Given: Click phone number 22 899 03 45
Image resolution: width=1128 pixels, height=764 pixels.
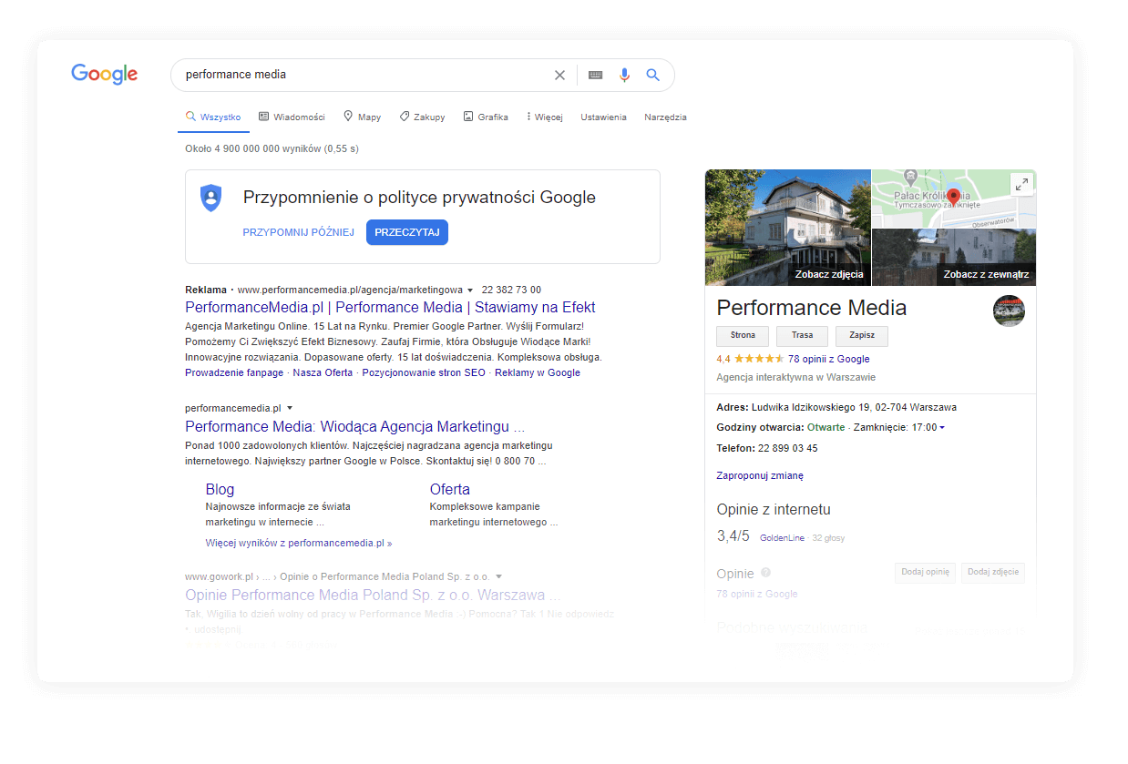Looking at the screenshot, I should coord(787,448).
